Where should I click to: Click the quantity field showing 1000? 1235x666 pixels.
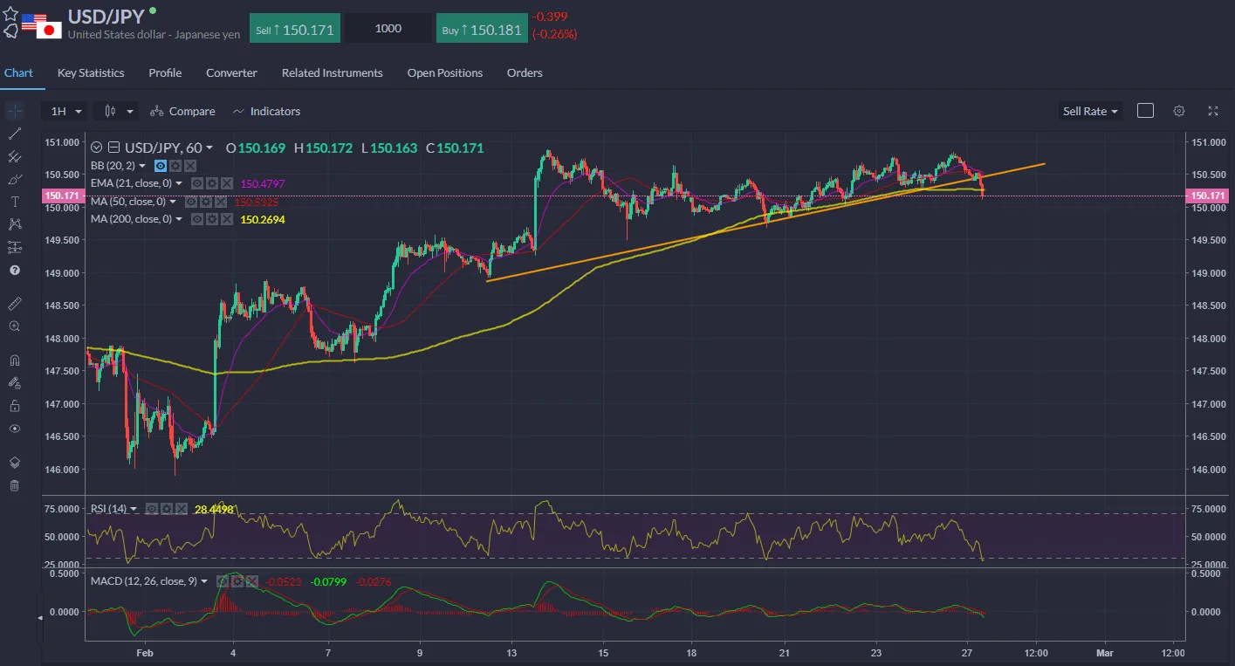[x=388, y=29]
